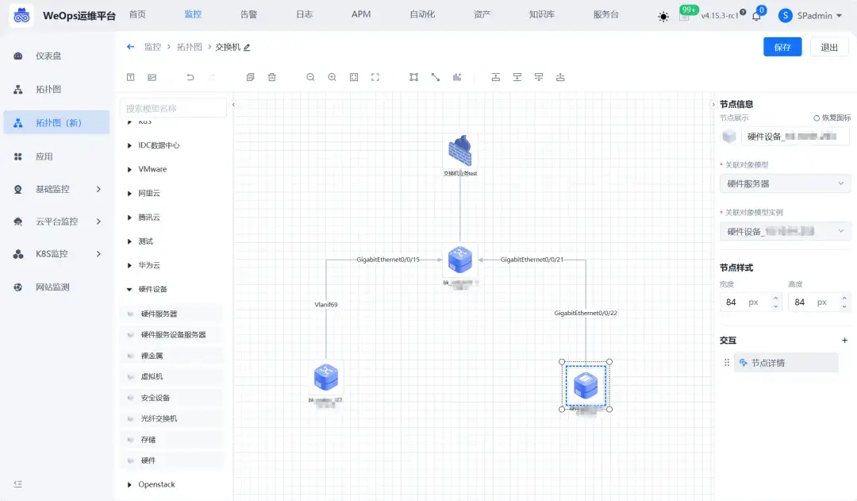Enter fullscreen canvas mode
The height and width of the screenshot is (501, 857).
(375, 77)
